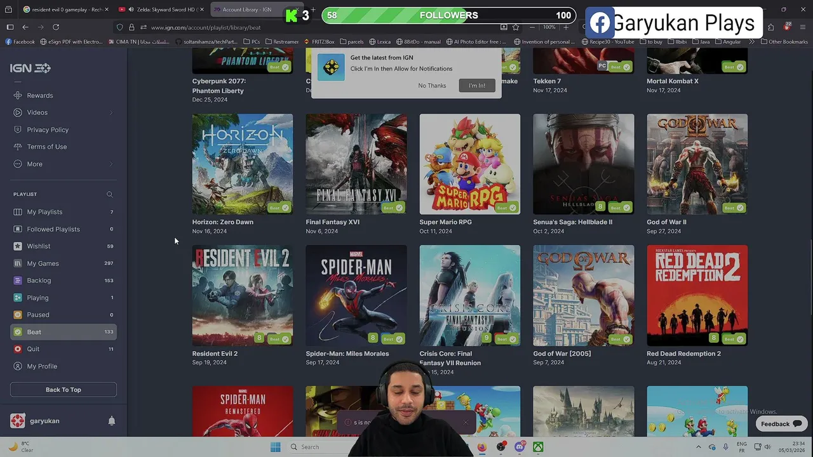Click the No Thanks notification button
The image size is (813, 457).
432,86
